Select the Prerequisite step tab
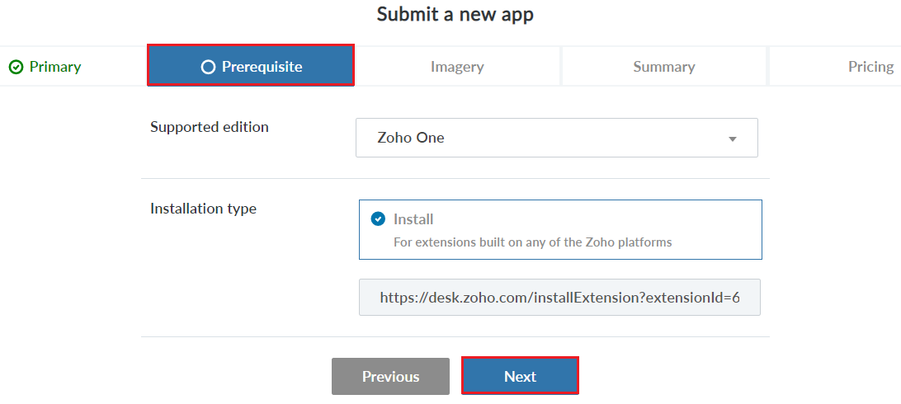The image size is (901, 404). [251, 65]
